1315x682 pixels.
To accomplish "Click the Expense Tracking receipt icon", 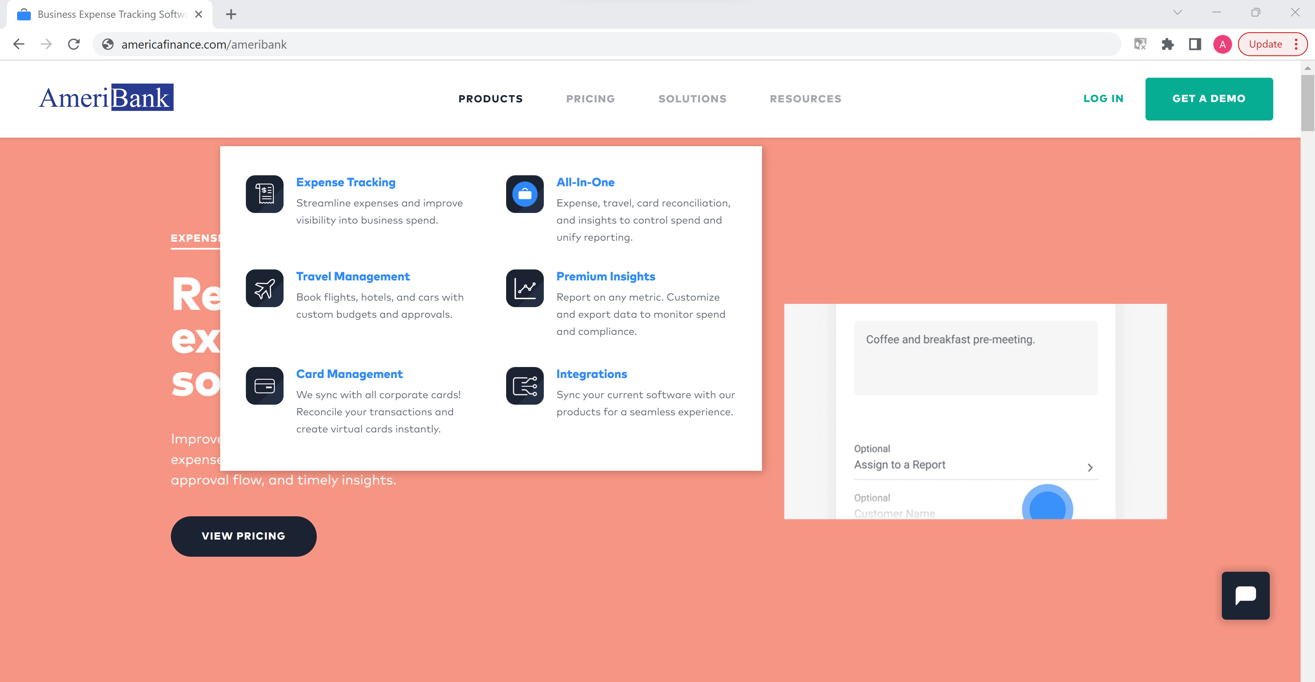I will click(x=264, y=194).
